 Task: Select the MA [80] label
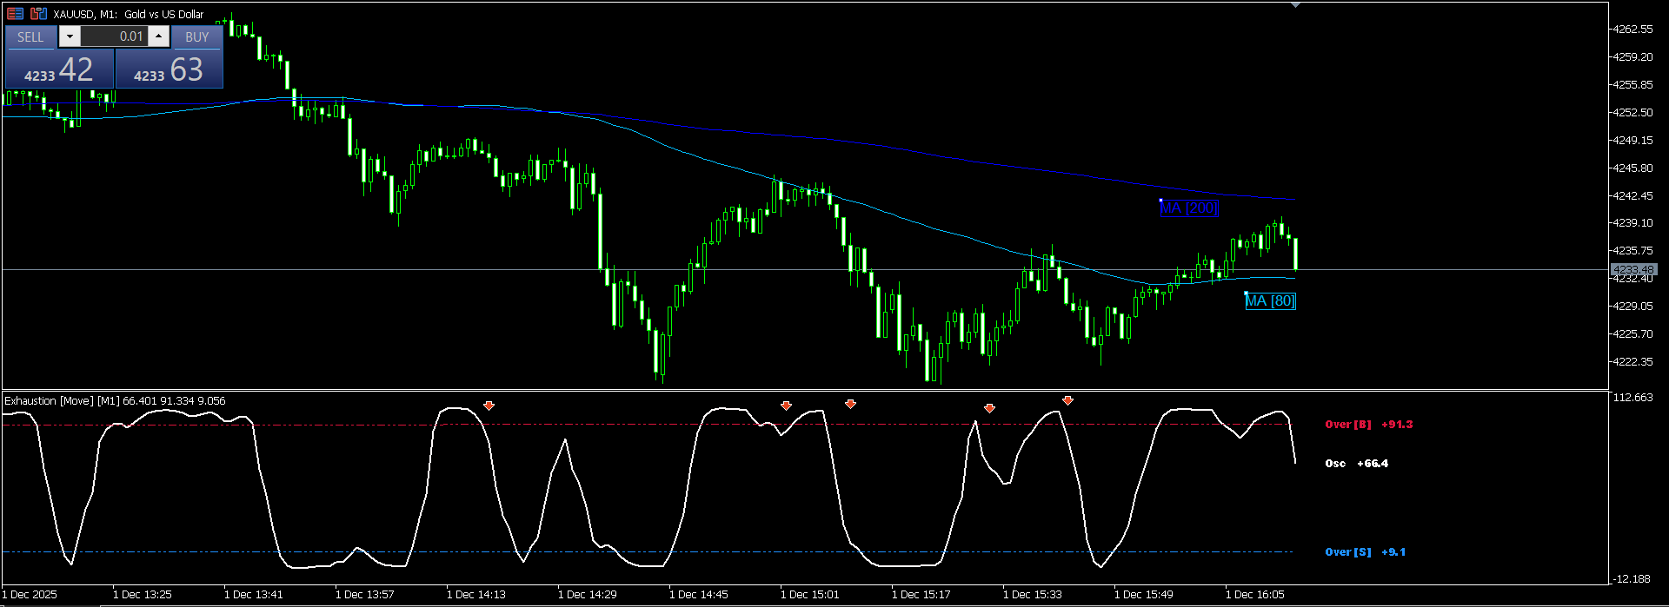[1270, 300]
